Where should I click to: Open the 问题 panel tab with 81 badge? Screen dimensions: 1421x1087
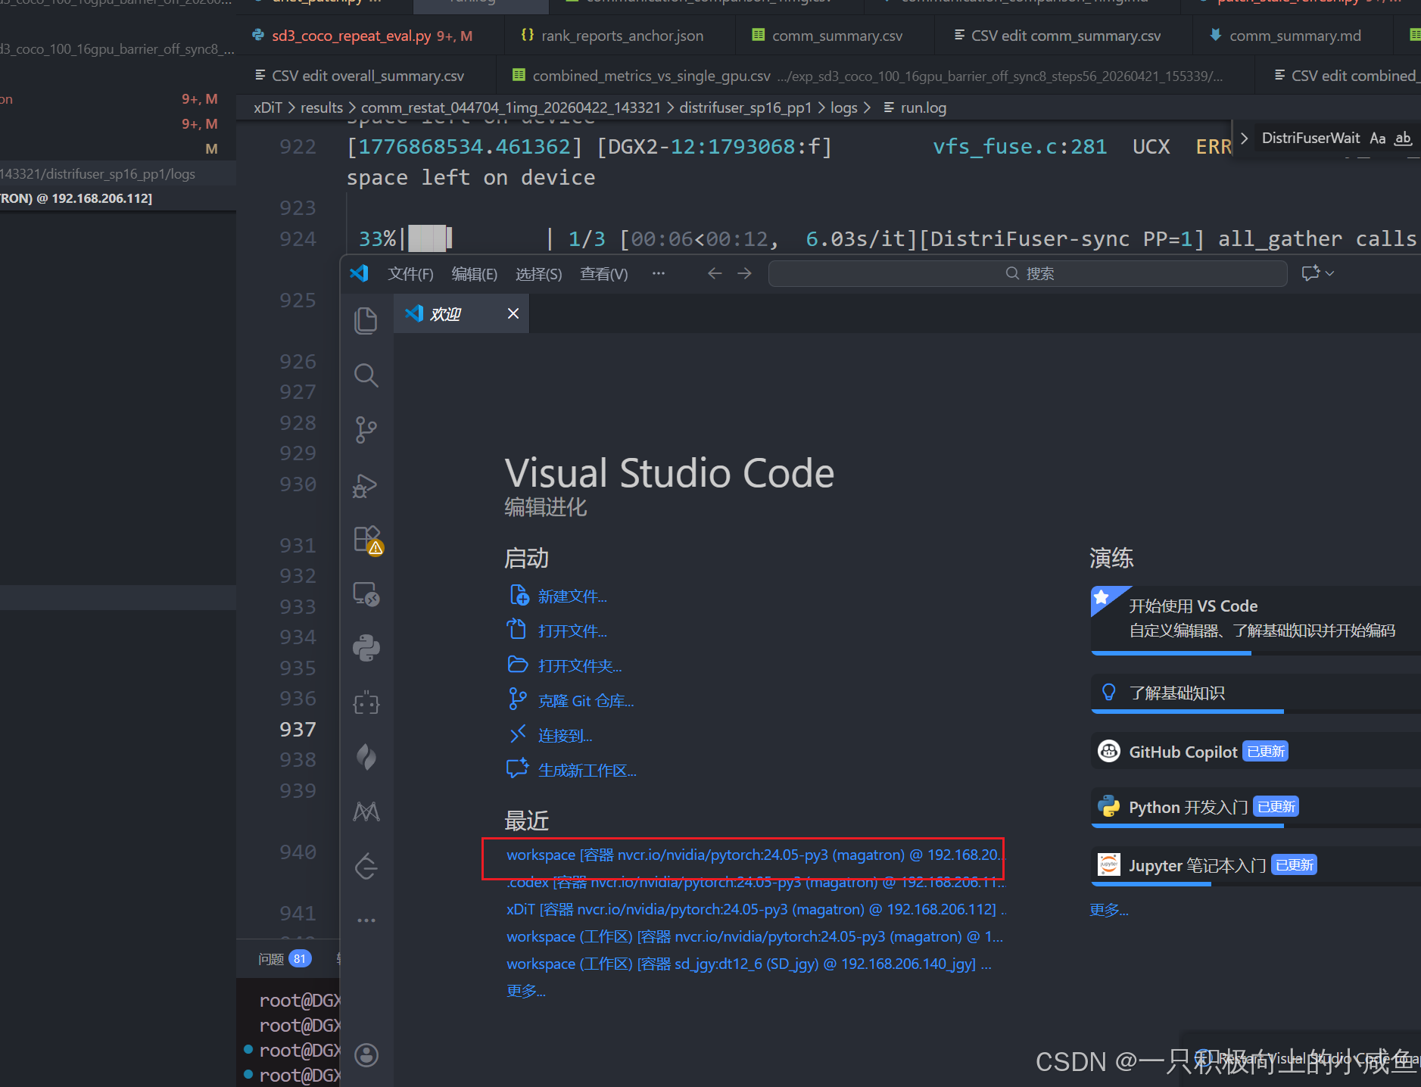pyautogui.click(x=284, y=959)
